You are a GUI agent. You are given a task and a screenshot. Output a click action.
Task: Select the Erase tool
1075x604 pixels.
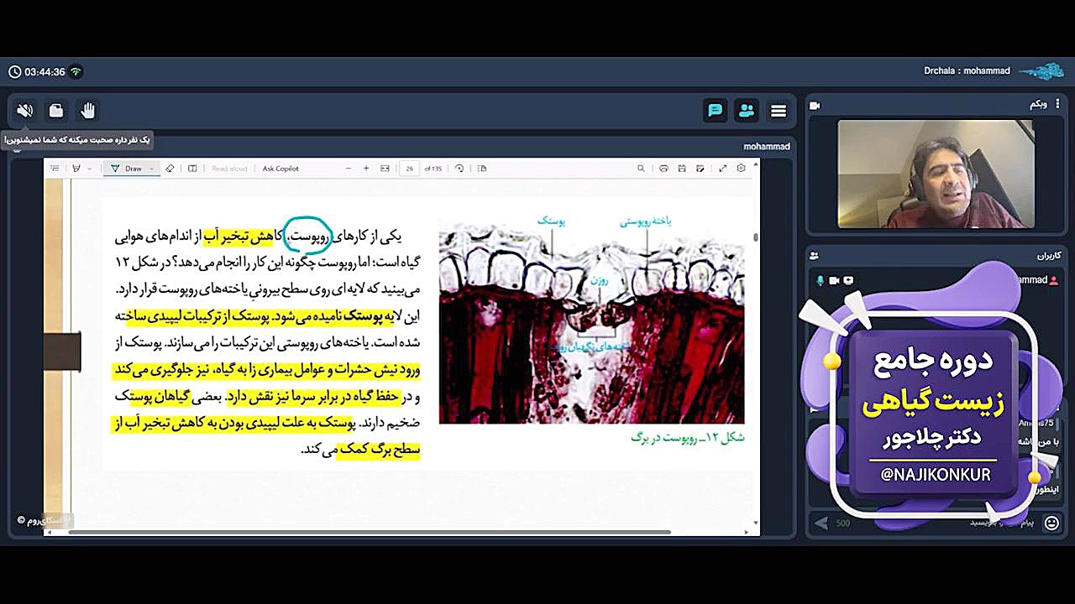point(170,169)
